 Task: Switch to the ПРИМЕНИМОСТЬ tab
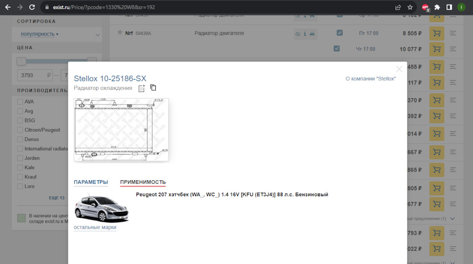tap(143, 182)
